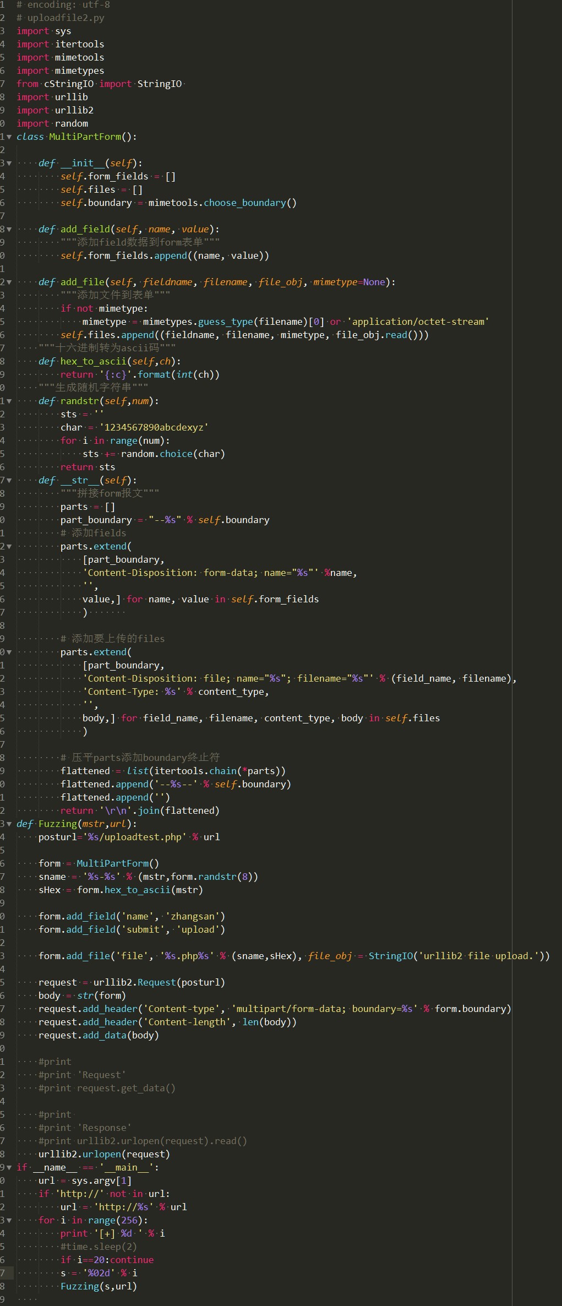Place cursor on 'import urllib2' line
The image size is (562, 1306).
click(x=55, y=110)
